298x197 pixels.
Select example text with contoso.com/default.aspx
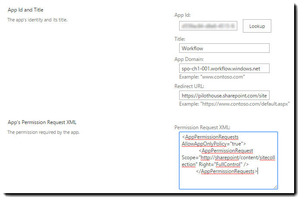coord(234,104)
